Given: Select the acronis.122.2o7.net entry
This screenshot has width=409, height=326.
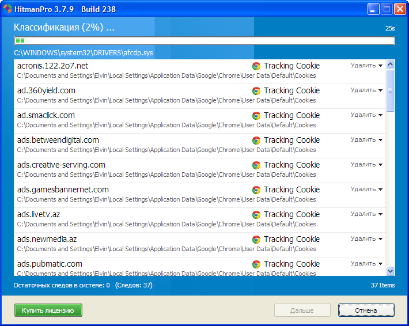Looking at the screenshot, I should pyautogui.click(x=199, y=71).
